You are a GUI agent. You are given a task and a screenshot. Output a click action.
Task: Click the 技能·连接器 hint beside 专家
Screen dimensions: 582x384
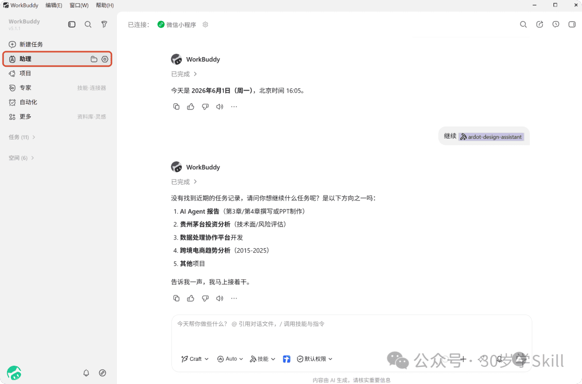92,88
